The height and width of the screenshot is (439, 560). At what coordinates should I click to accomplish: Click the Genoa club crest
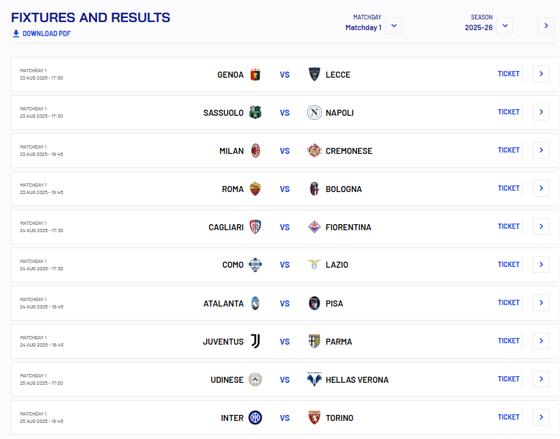click(x=255, y=74)
